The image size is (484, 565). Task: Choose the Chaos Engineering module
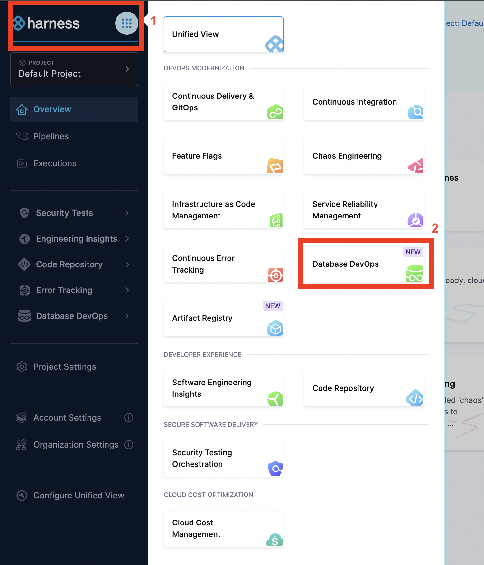pos(364,156)
